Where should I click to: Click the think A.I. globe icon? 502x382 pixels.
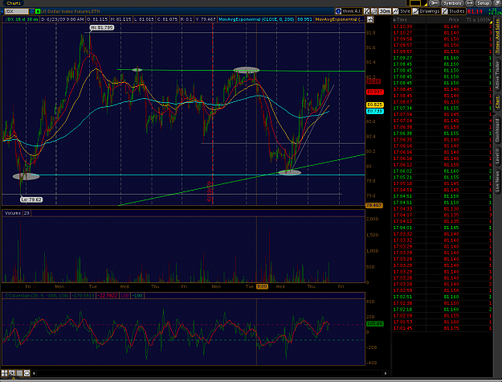pyautogui.click(x=338, y=11)
